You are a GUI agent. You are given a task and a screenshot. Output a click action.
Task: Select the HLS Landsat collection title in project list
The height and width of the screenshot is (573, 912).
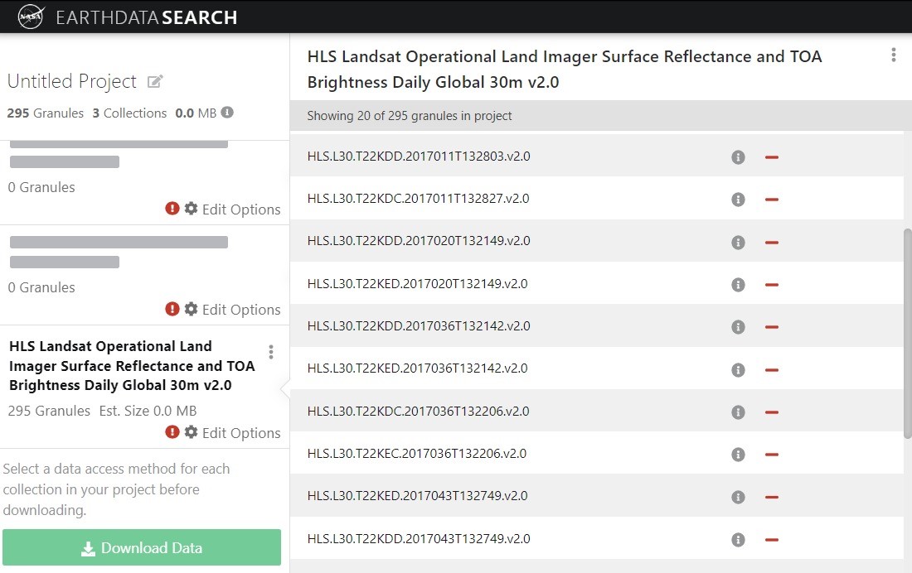[132, 365]
